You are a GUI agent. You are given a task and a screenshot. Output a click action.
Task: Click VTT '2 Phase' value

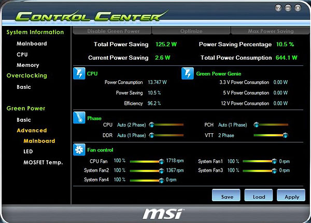click(226, 135)
